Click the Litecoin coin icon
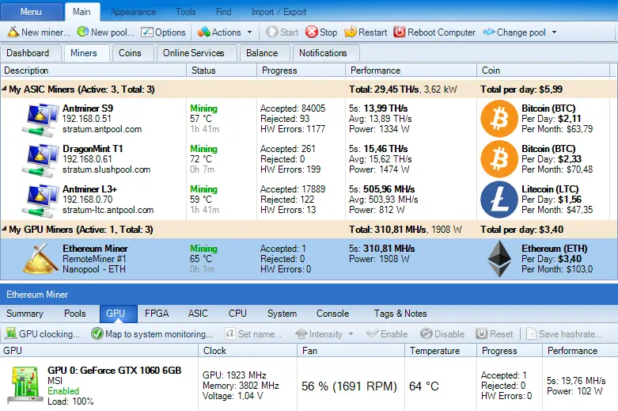 [x=499, y=200]
